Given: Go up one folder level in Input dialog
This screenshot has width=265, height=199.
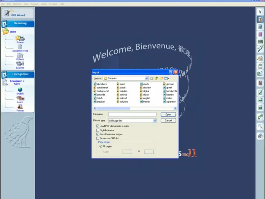Looking at the screenshot, I should [x=156, y=78].
